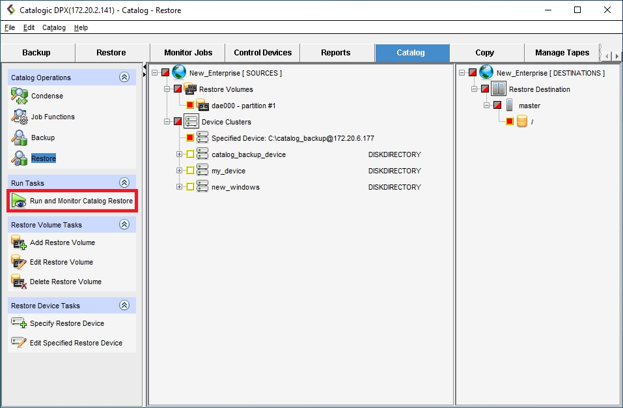Image resolution: width=623 pixels, height=408 pixels.
Task: Toggle the my_device checkbox
Action: coord(190,171)
